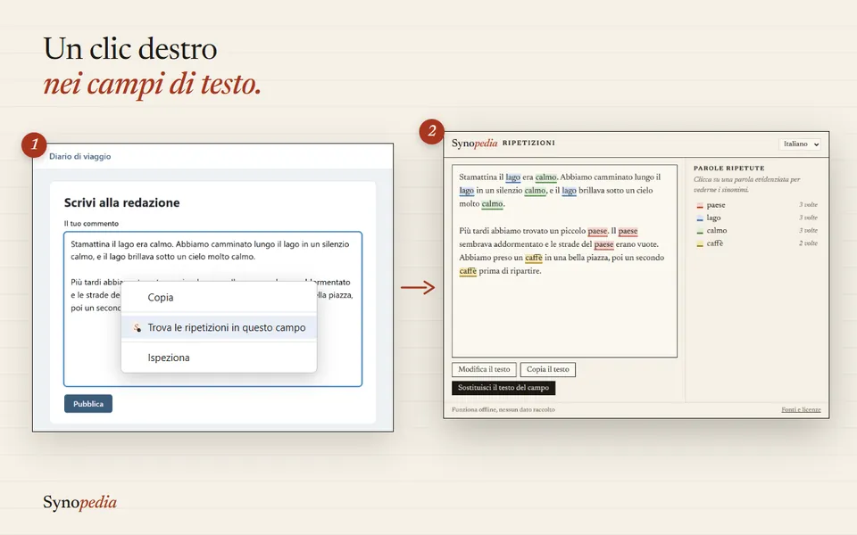The width and height of the screenshot is (857, 535).
Task: Click the red swatch next to paese
Action: click(700, 206)
